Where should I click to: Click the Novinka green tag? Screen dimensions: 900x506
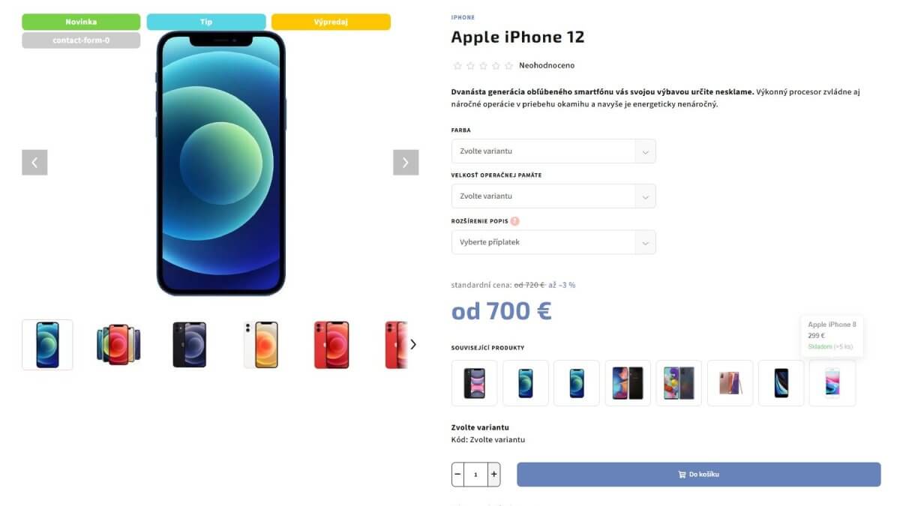(x=81, y=22)
